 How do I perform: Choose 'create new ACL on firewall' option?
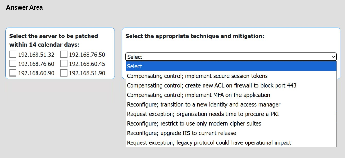231,85
